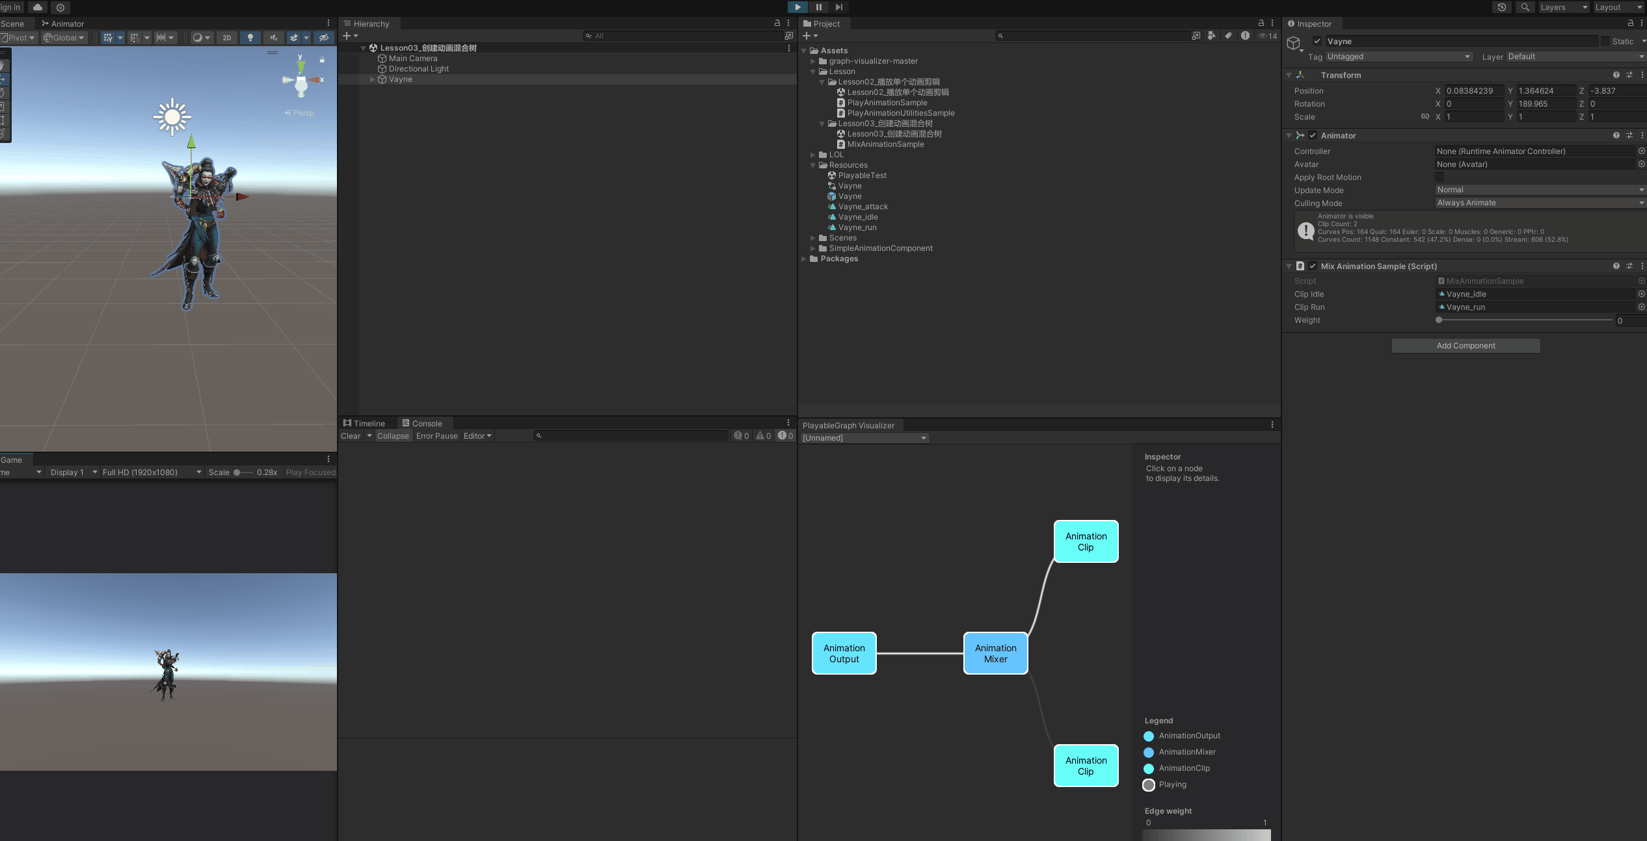
Task: Toggle Vayne object active checkbox
Action: (1317, 42)
